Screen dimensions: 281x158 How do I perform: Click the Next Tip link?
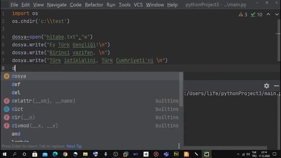pos(74,146)
